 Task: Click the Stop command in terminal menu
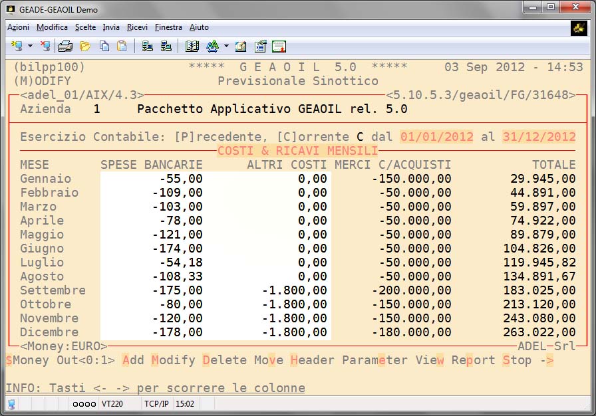[517, 360]
